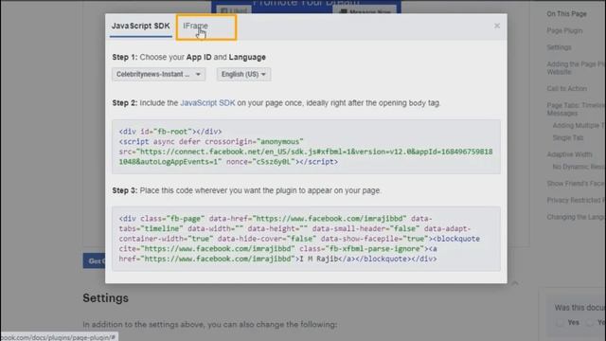
Task: Open Page Plugin in On This Page sidebar
Action: point(564,30)
